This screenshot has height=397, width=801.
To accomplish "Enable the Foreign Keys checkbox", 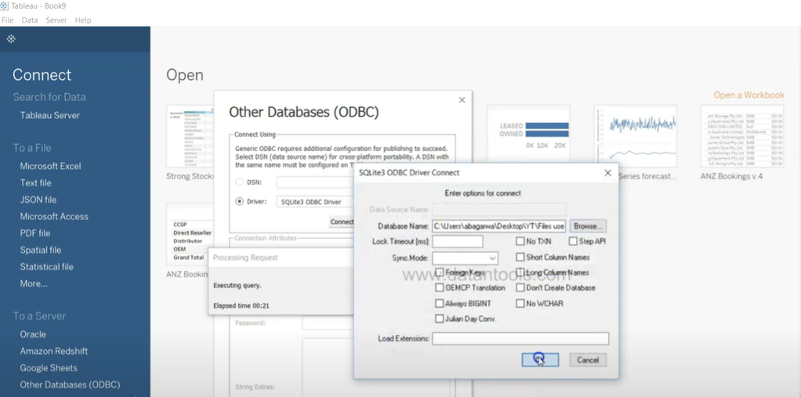I will [x=440, y=272].
